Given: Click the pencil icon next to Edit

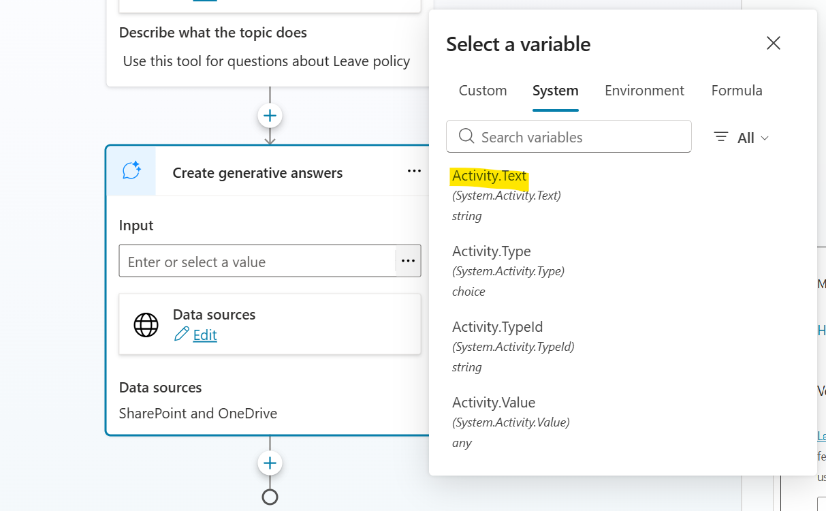Looking at the screenshot, I should 182,335.
